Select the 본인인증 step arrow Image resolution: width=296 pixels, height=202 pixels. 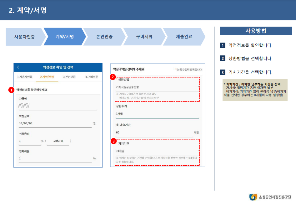coord(104,37)
